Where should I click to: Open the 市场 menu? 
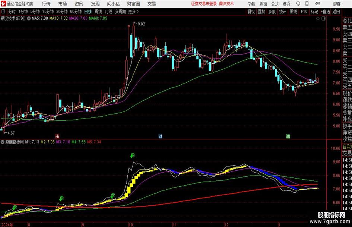point(63,4)
